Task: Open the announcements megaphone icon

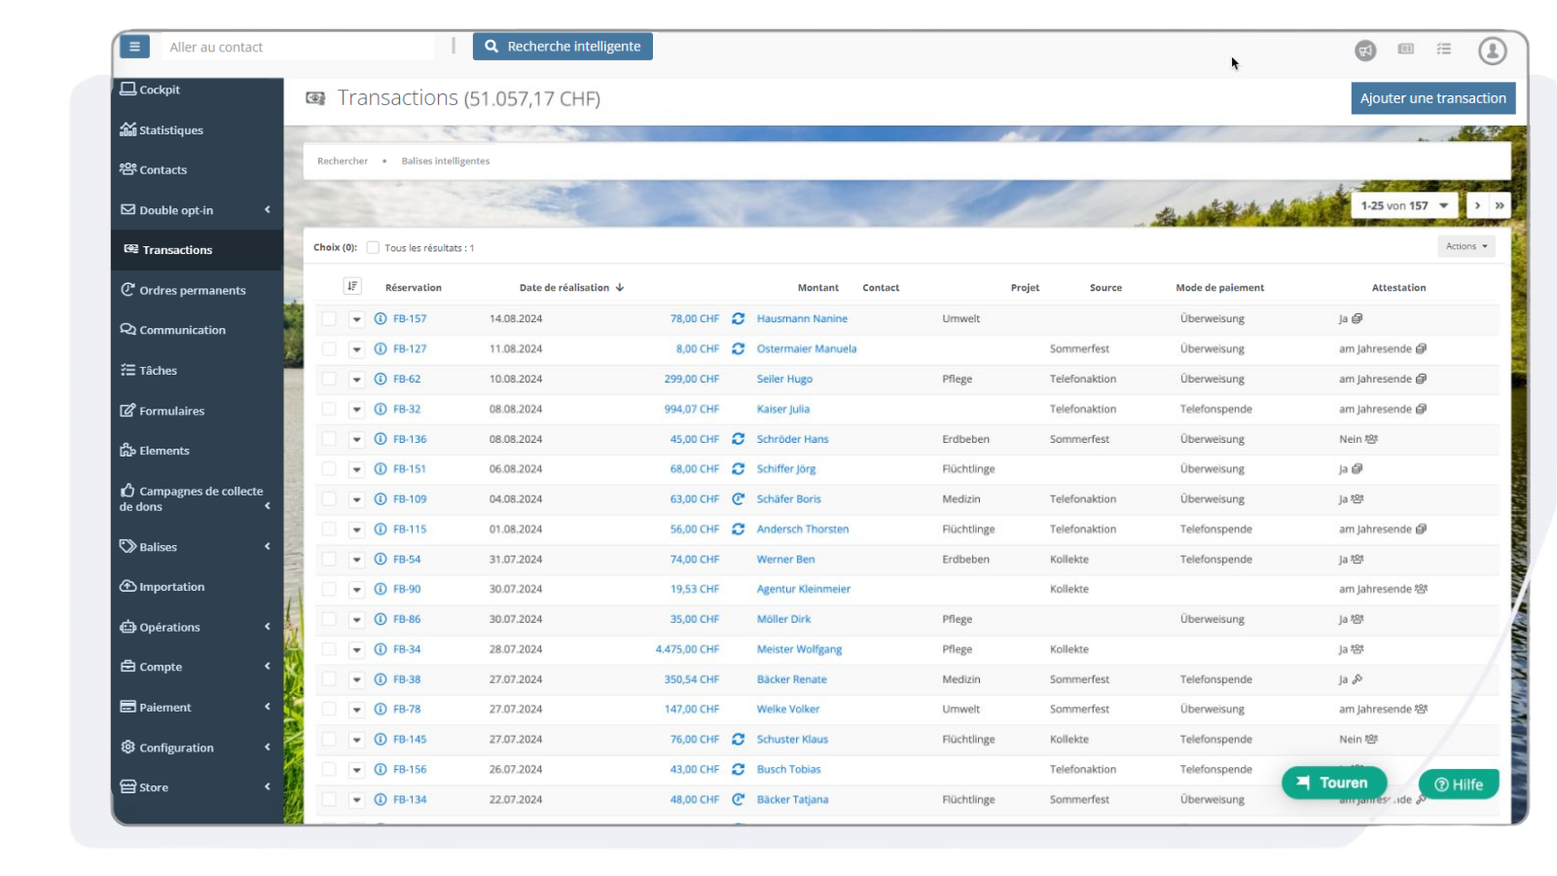Action: point(1366,51)
